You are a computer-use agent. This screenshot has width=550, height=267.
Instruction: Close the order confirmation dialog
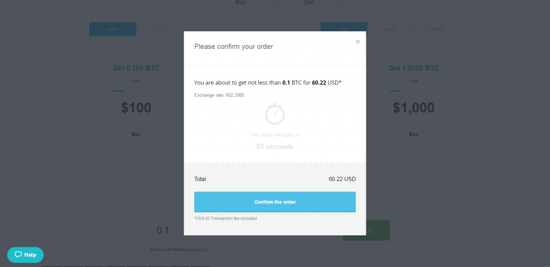click(x=357, y=42)
